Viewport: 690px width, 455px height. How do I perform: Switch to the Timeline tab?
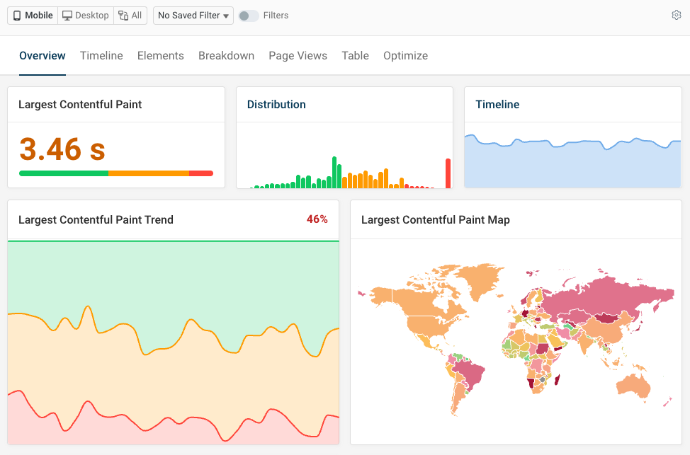click(101, 55)
